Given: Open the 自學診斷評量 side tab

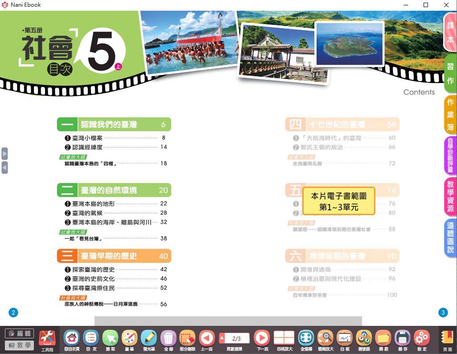Looking at the screenshot, I should click(450, 156).
